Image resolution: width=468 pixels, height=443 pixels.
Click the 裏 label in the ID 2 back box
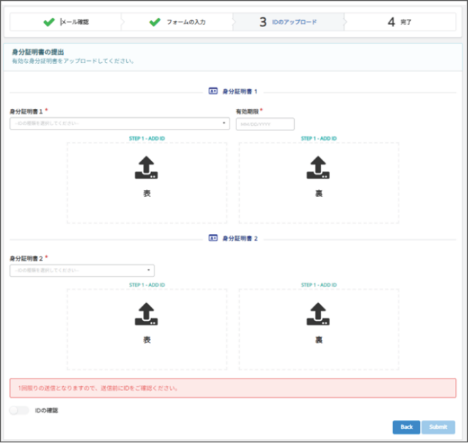click(x=319, y=340)
